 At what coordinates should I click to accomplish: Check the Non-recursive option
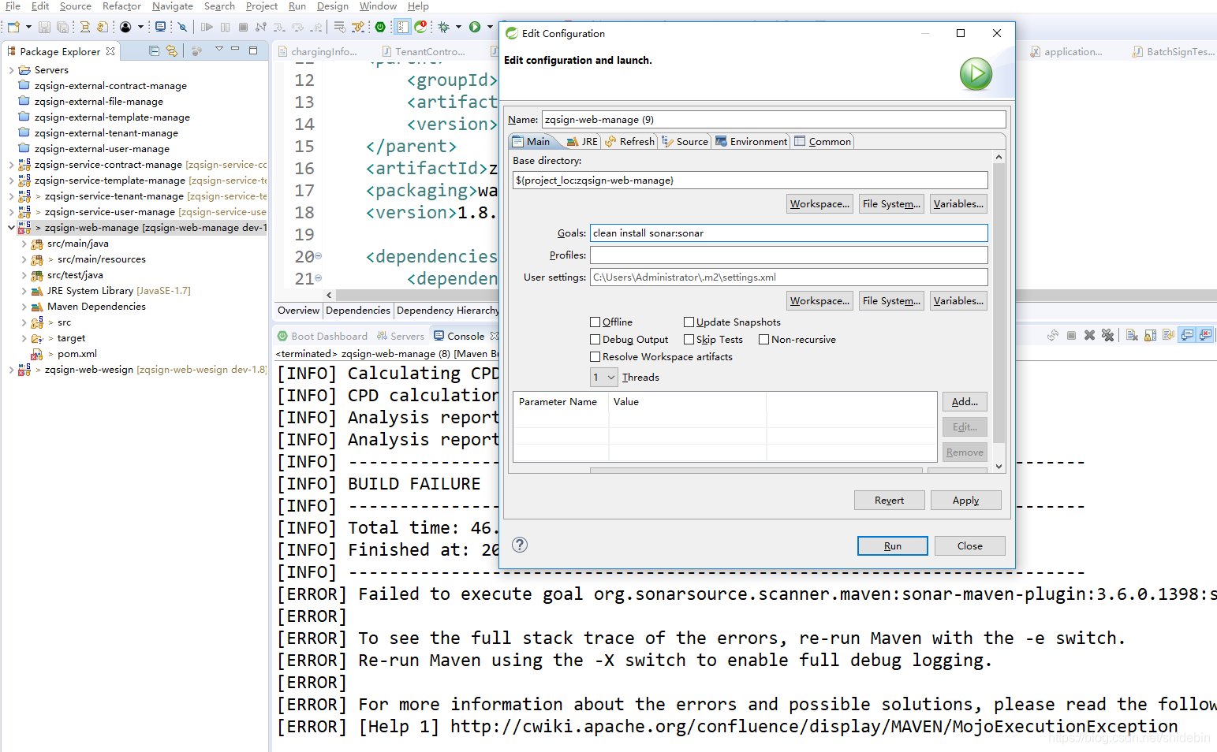[763, 339]
